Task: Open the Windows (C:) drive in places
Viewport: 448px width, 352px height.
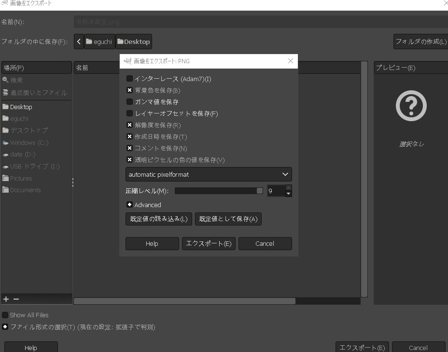Action: tap(29, 142)
